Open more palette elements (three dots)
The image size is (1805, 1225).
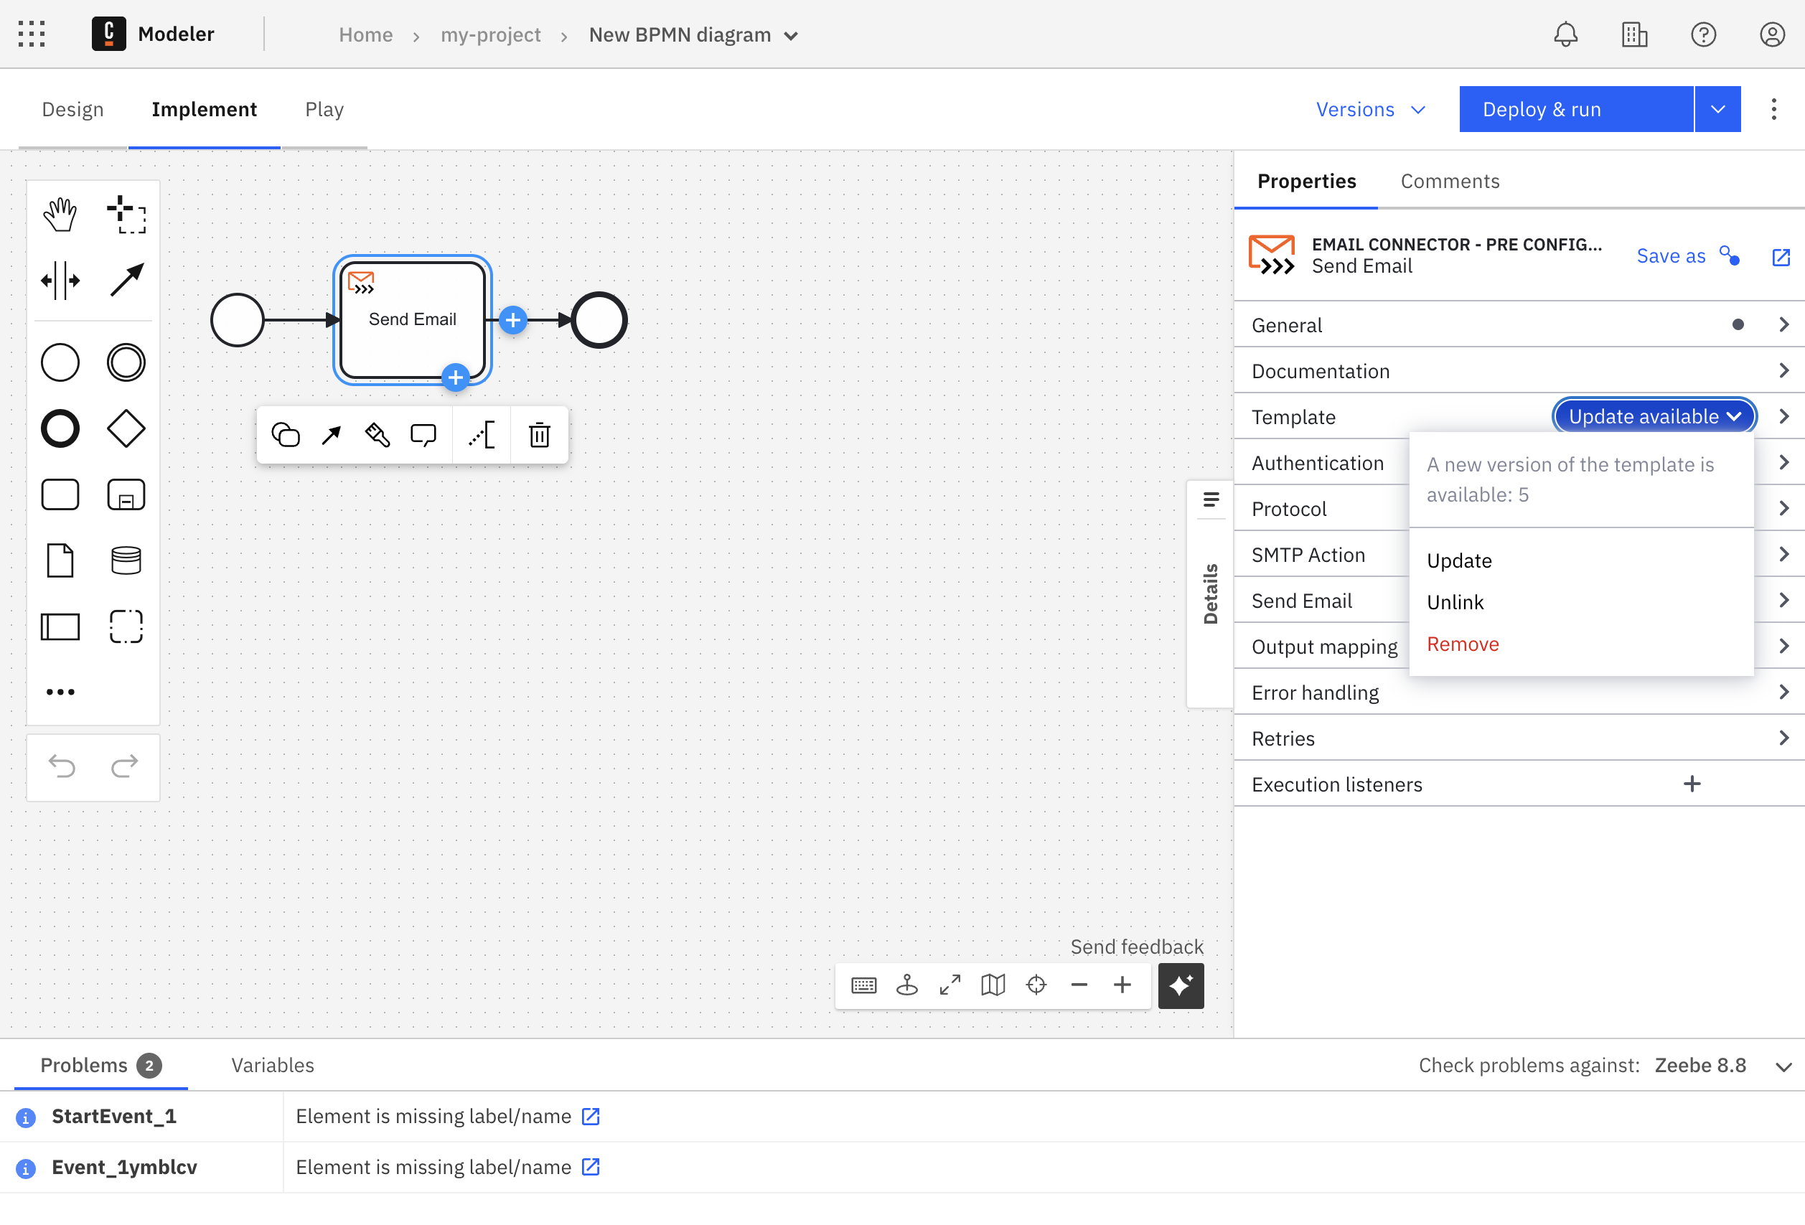point(60,692)
